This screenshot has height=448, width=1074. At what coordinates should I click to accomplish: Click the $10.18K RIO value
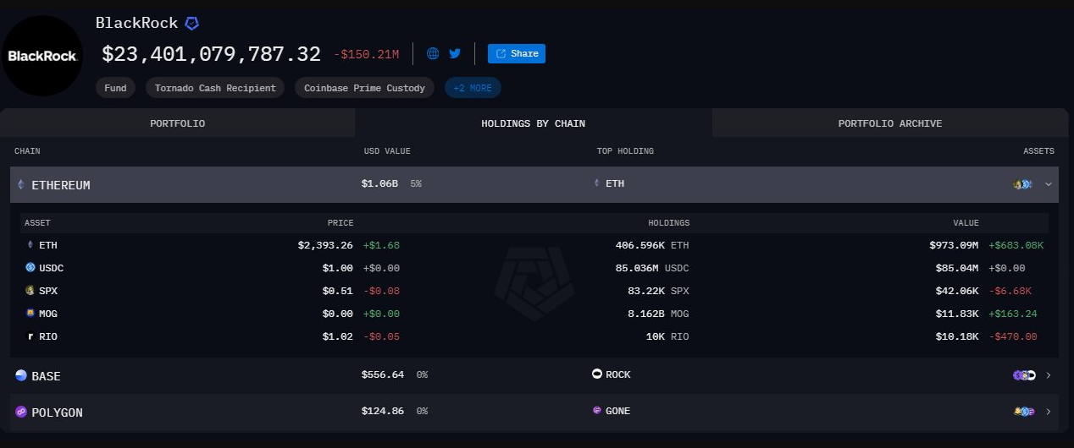[957, 336]
